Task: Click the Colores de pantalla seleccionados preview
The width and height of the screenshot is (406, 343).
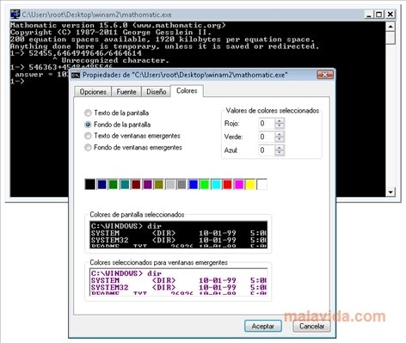Action: coord(178,235)
